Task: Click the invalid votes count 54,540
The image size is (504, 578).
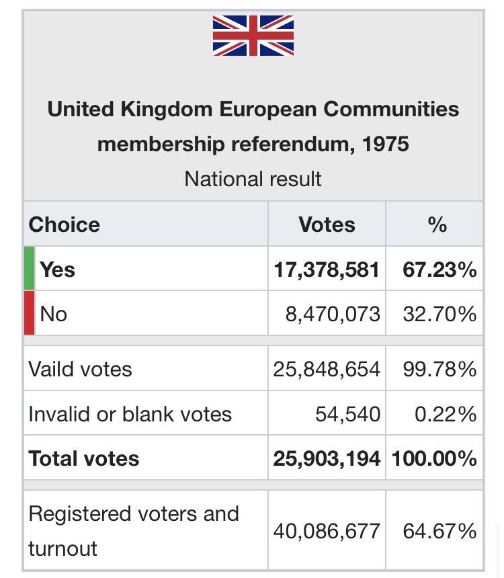Action: (x=347, y=414)
